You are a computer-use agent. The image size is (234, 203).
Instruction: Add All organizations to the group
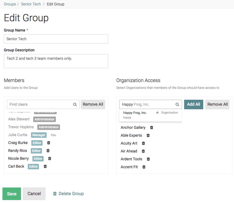click(193, 104)
